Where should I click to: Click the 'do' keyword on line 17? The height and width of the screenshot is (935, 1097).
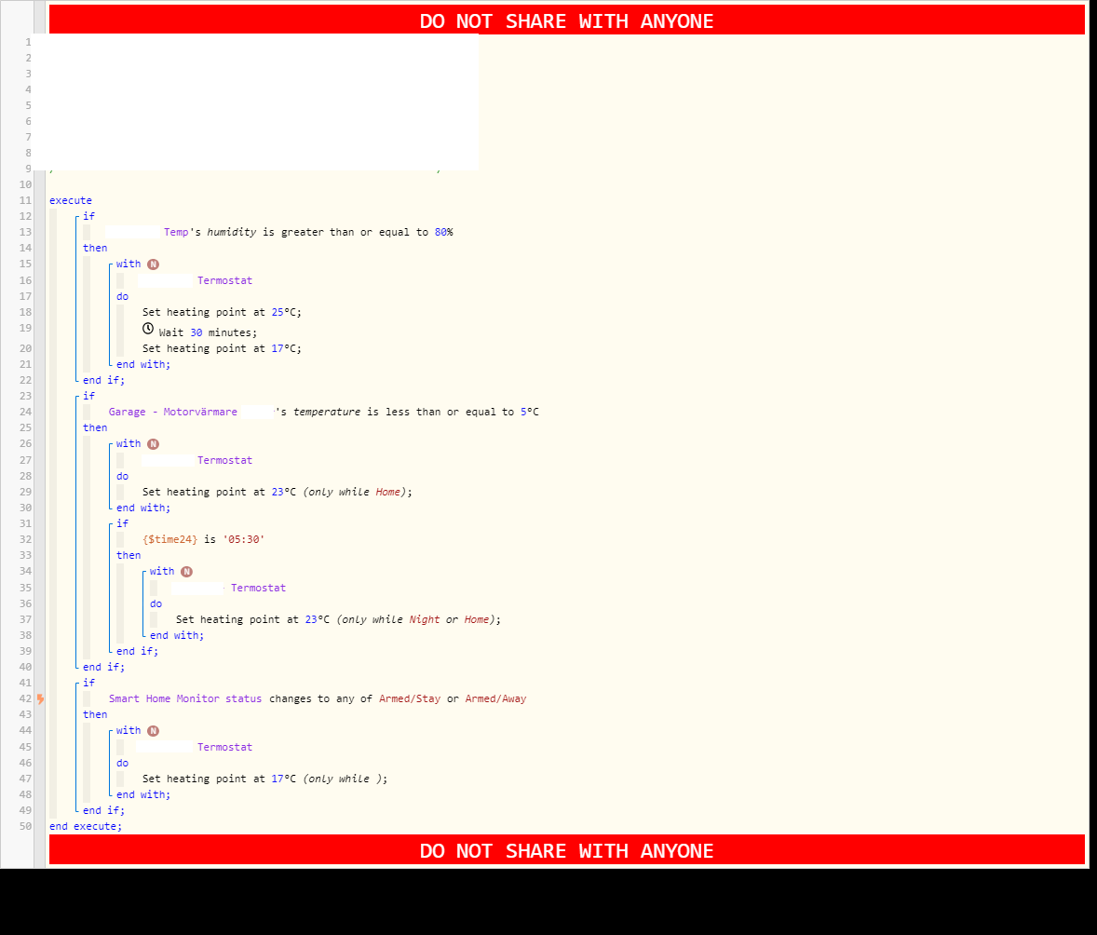pyautogui.click(x=122, y=297)
